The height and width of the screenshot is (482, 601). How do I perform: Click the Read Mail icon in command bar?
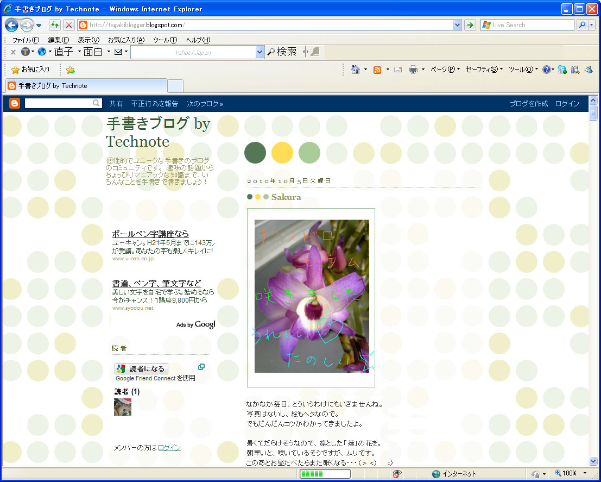(x=398, y=70)
